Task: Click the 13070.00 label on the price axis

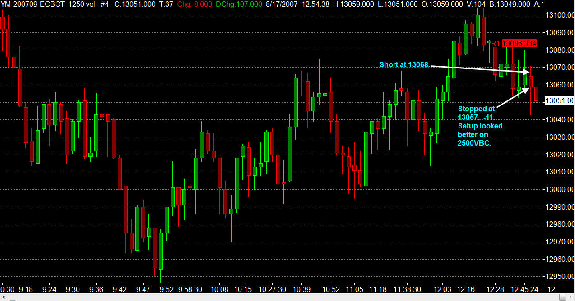Action: click(x=560, y=68)
